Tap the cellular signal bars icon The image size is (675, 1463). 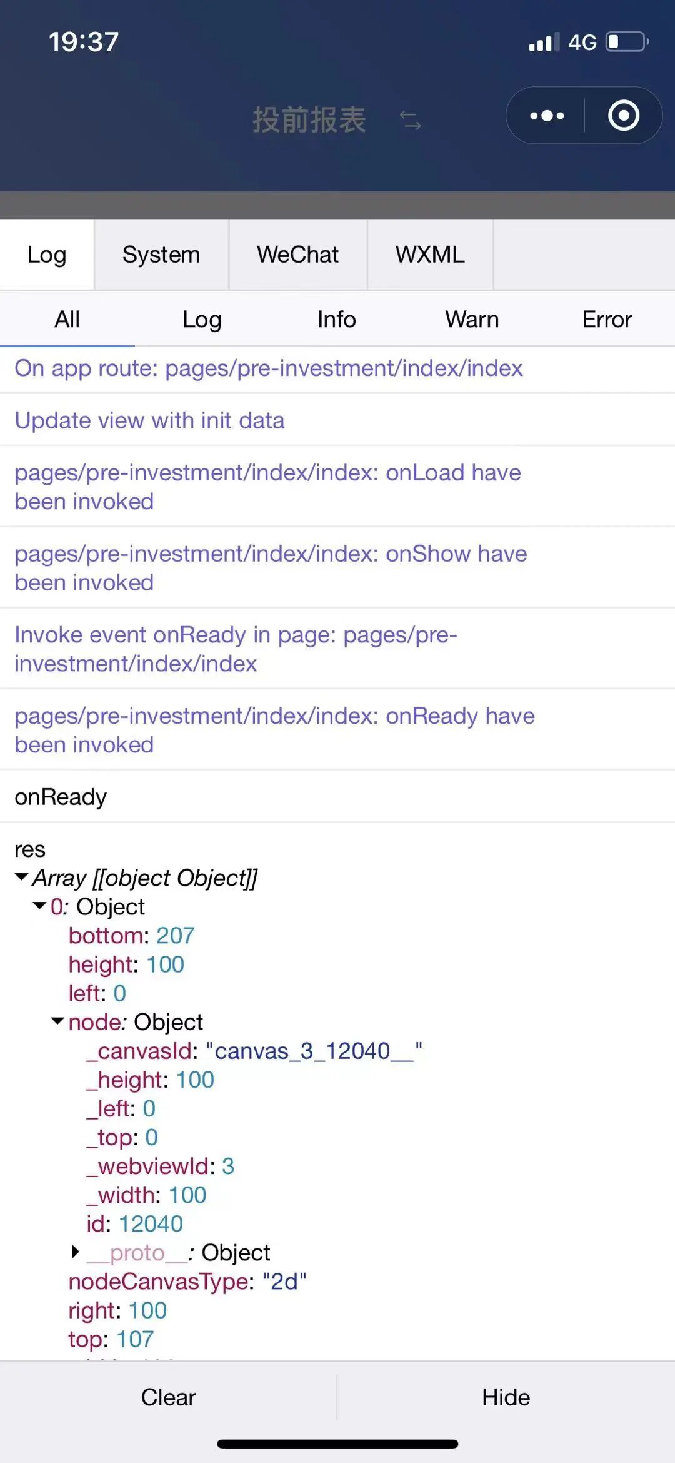pos(544,43)
